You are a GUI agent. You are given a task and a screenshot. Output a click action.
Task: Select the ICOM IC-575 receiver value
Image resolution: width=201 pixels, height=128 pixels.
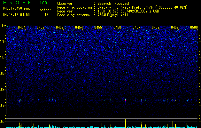pyautogui.click(x=128, y=11)
